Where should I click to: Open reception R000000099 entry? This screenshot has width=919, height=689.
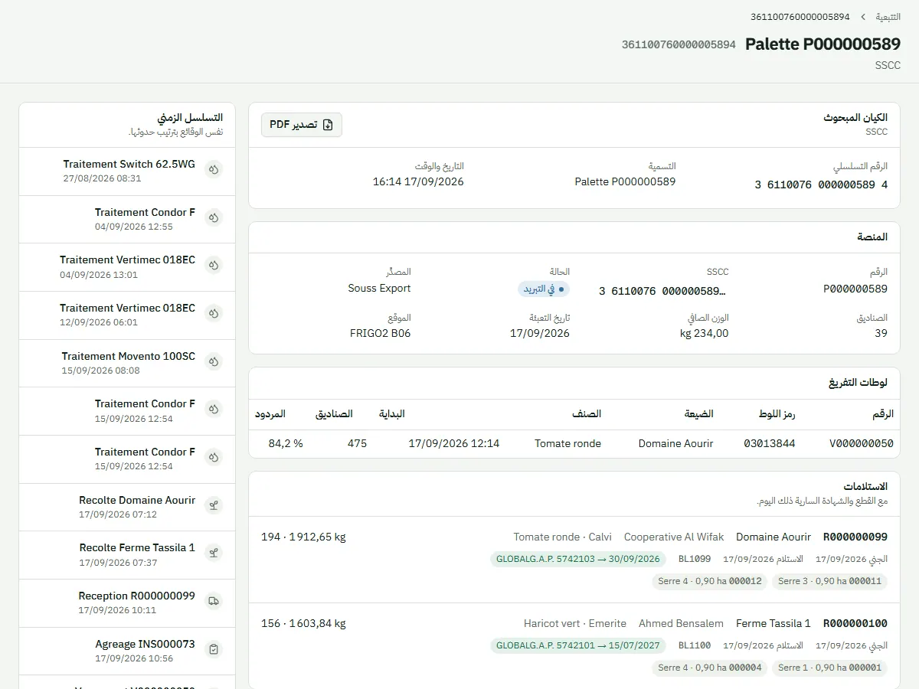[x=574, y=560]
